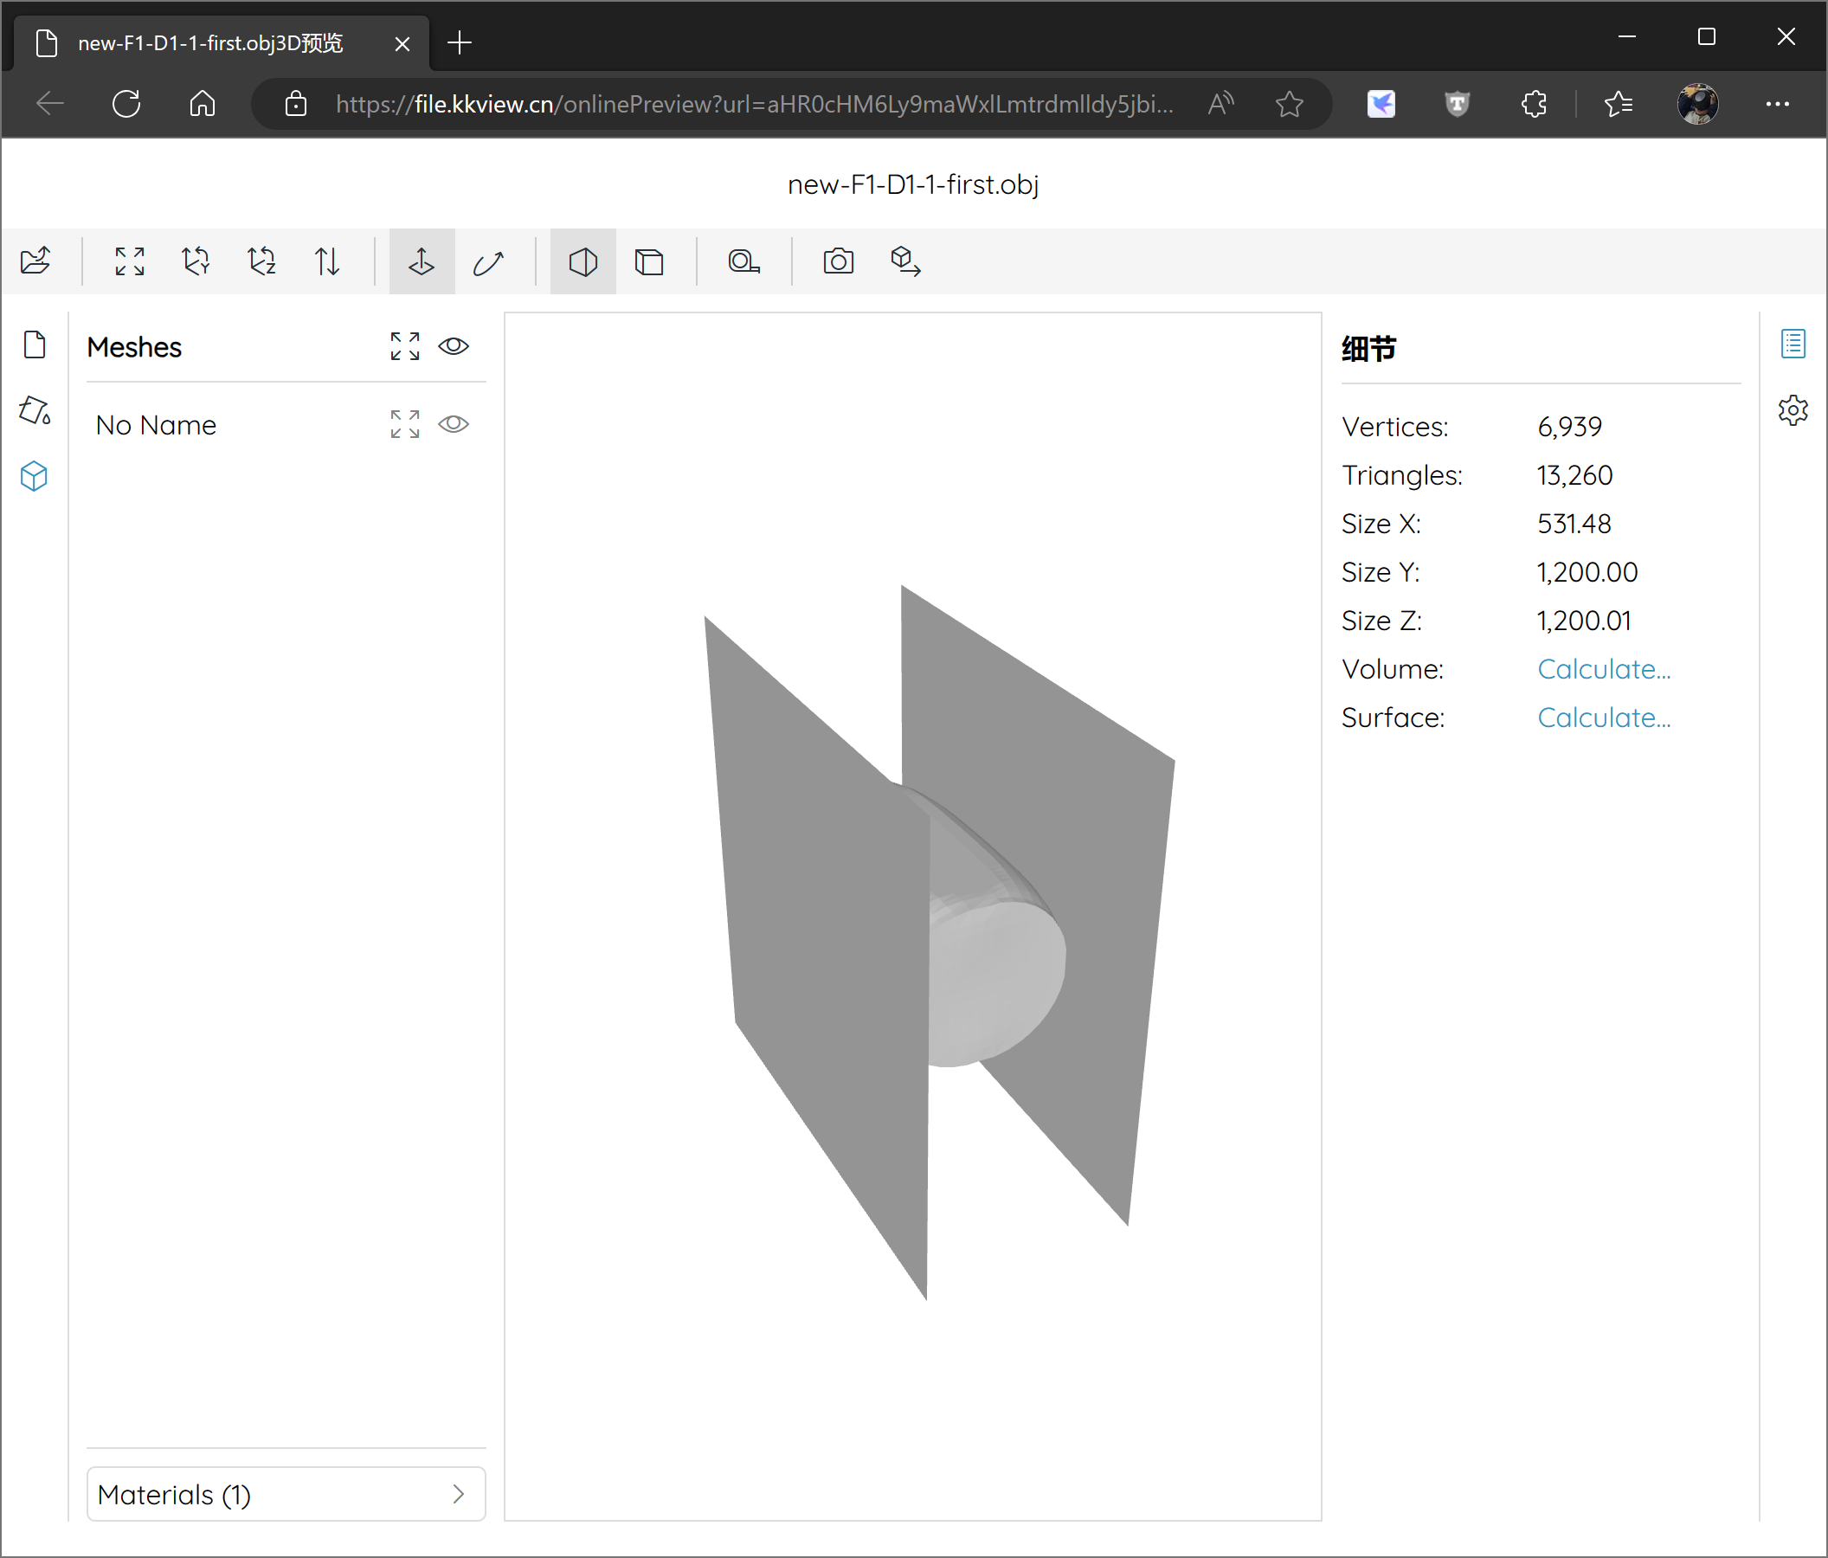Toggle visibility of all meshes
The image size is (1828, 1558).
tap(454, 346)
